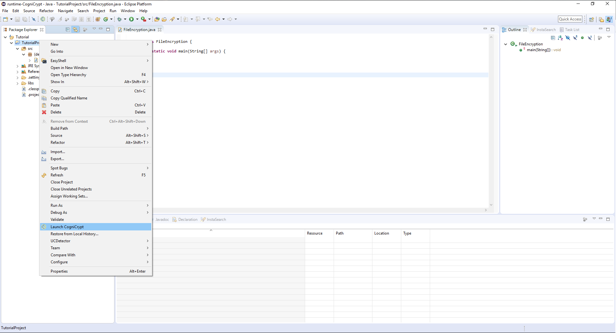Image resolution: width=616 pixels, height=333 pixels.
Task: Click the Skip All Breakpoints icon
Action: [x=34, y=19]
